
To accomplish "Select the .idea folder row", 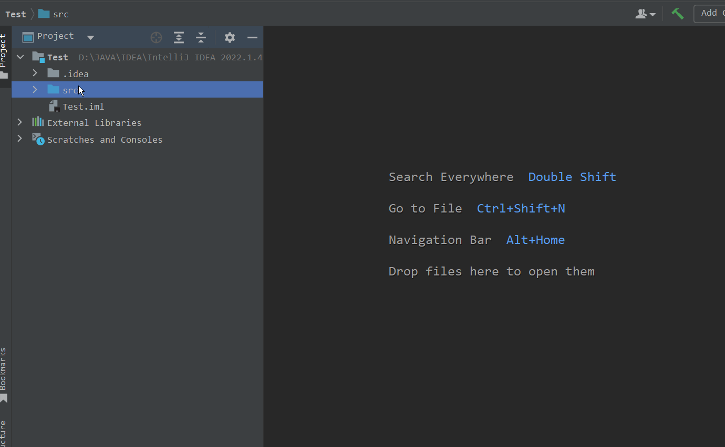I will [x=138, y=73].
